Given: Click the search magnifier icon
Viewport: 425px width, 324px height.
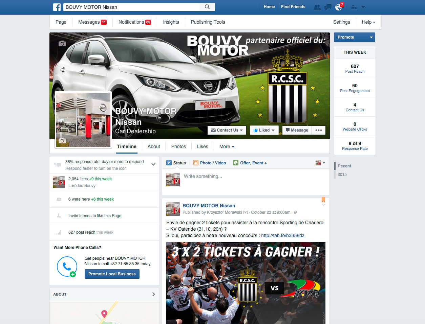Looking at the screenshot, I should (x=207, y=7).
